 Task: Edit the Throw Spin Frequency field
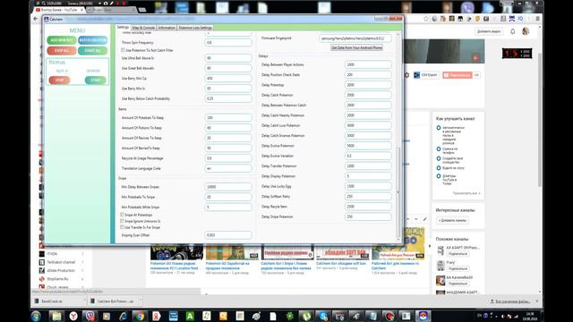(228, 43)
